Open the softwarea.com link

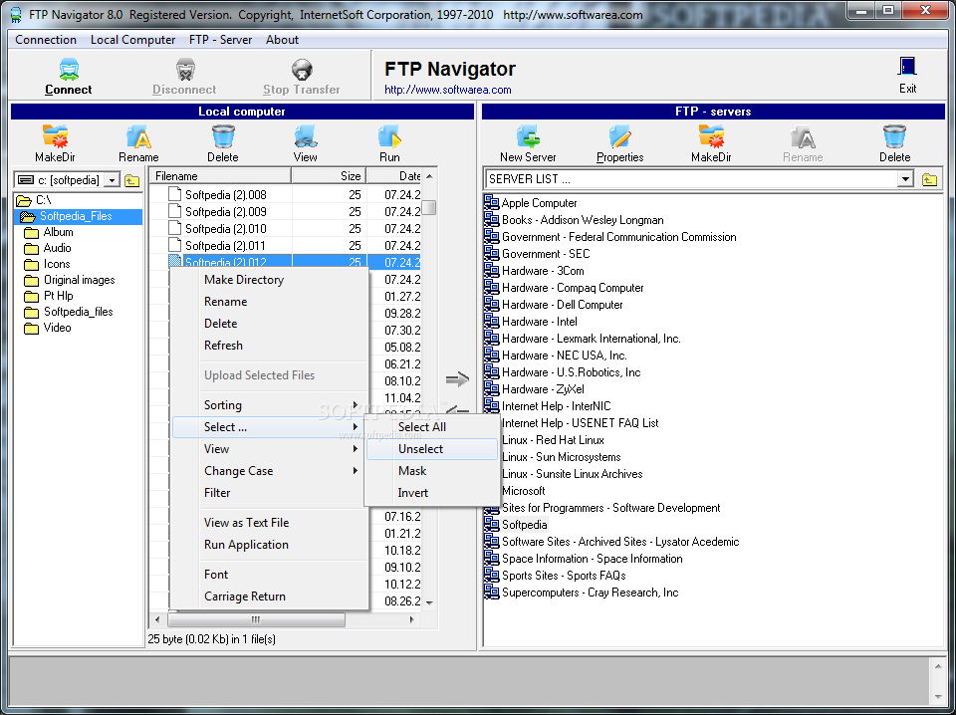pyautogui.click(x=447, y=91)
